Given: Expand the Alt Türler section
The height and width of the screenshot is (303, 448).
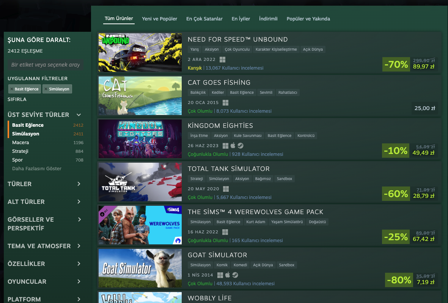Looking at the screenshot, I should pyautogui.click(x=79, y=202).
